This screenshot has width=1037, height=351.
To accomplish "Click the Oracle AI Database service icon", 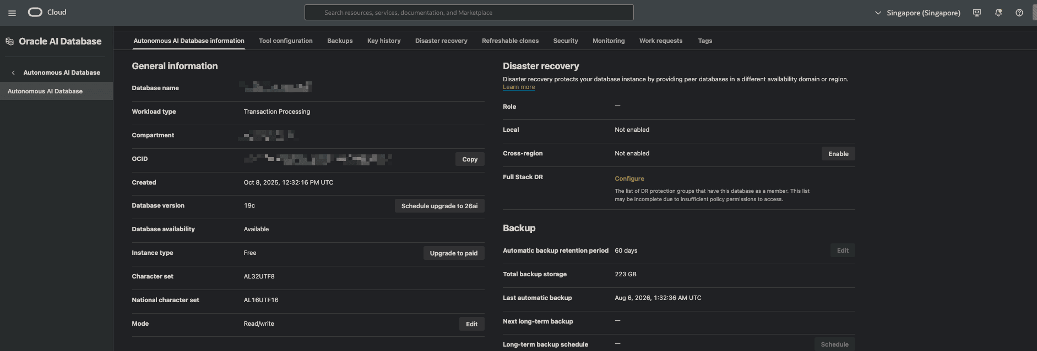I will click(x=9, y=41).
